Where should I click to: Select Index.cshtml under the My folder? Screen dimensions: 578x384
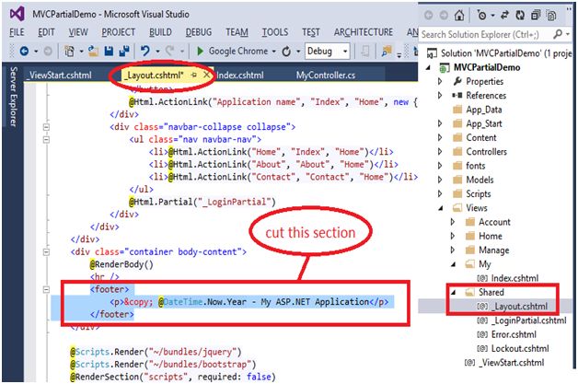514,278
